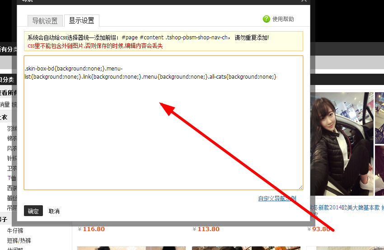Open the 自定义导航示例 link
Viewport: 384px width, 250px height.
click(277, 198)
